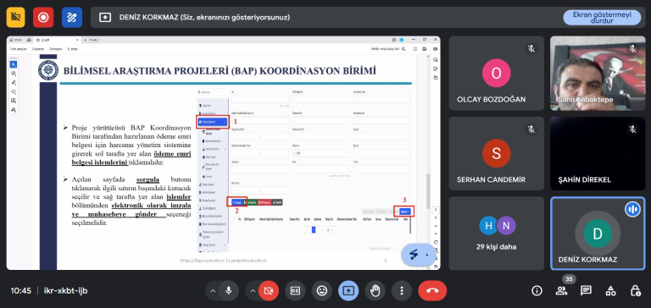Select the Acrobat highlighter tool in the left toolbar
The width and height of the screenshot is (651, 308).
(x=14, y=82)
